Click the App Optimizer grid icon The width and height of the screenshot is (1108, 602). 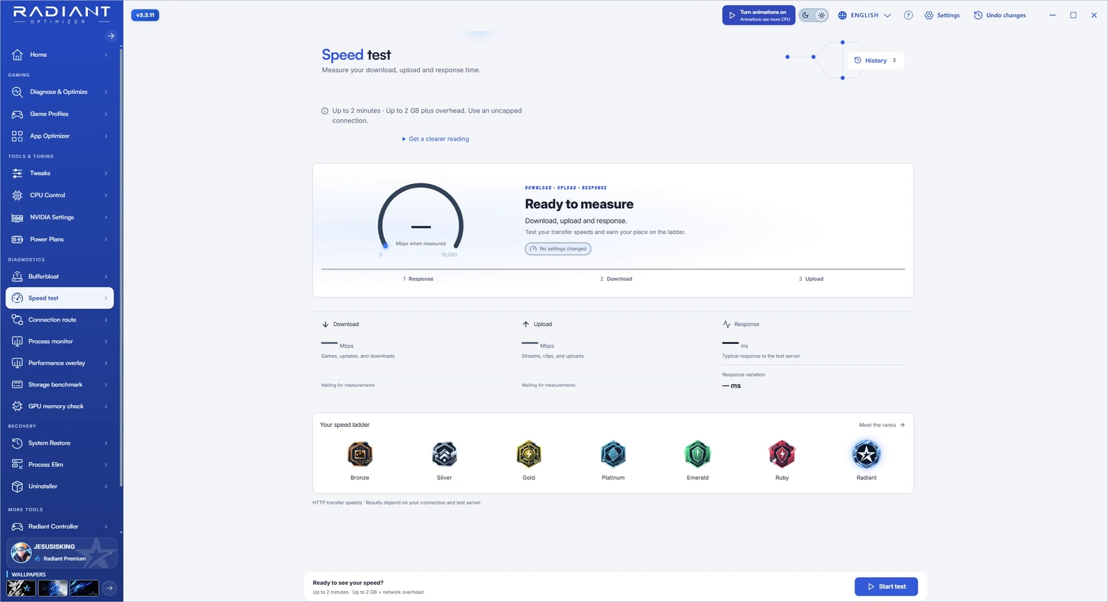(17, 136)
